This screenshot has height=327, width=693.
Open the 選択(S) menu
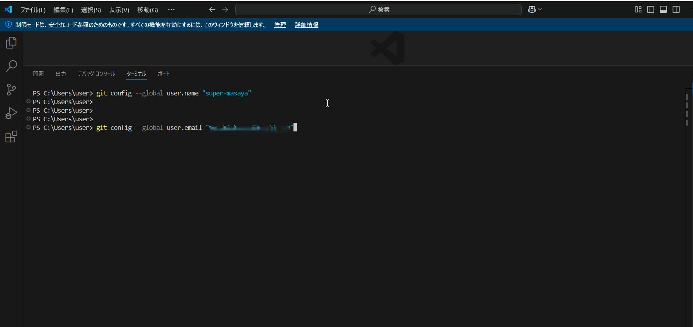pyautogui.click(x=91, y=10)
